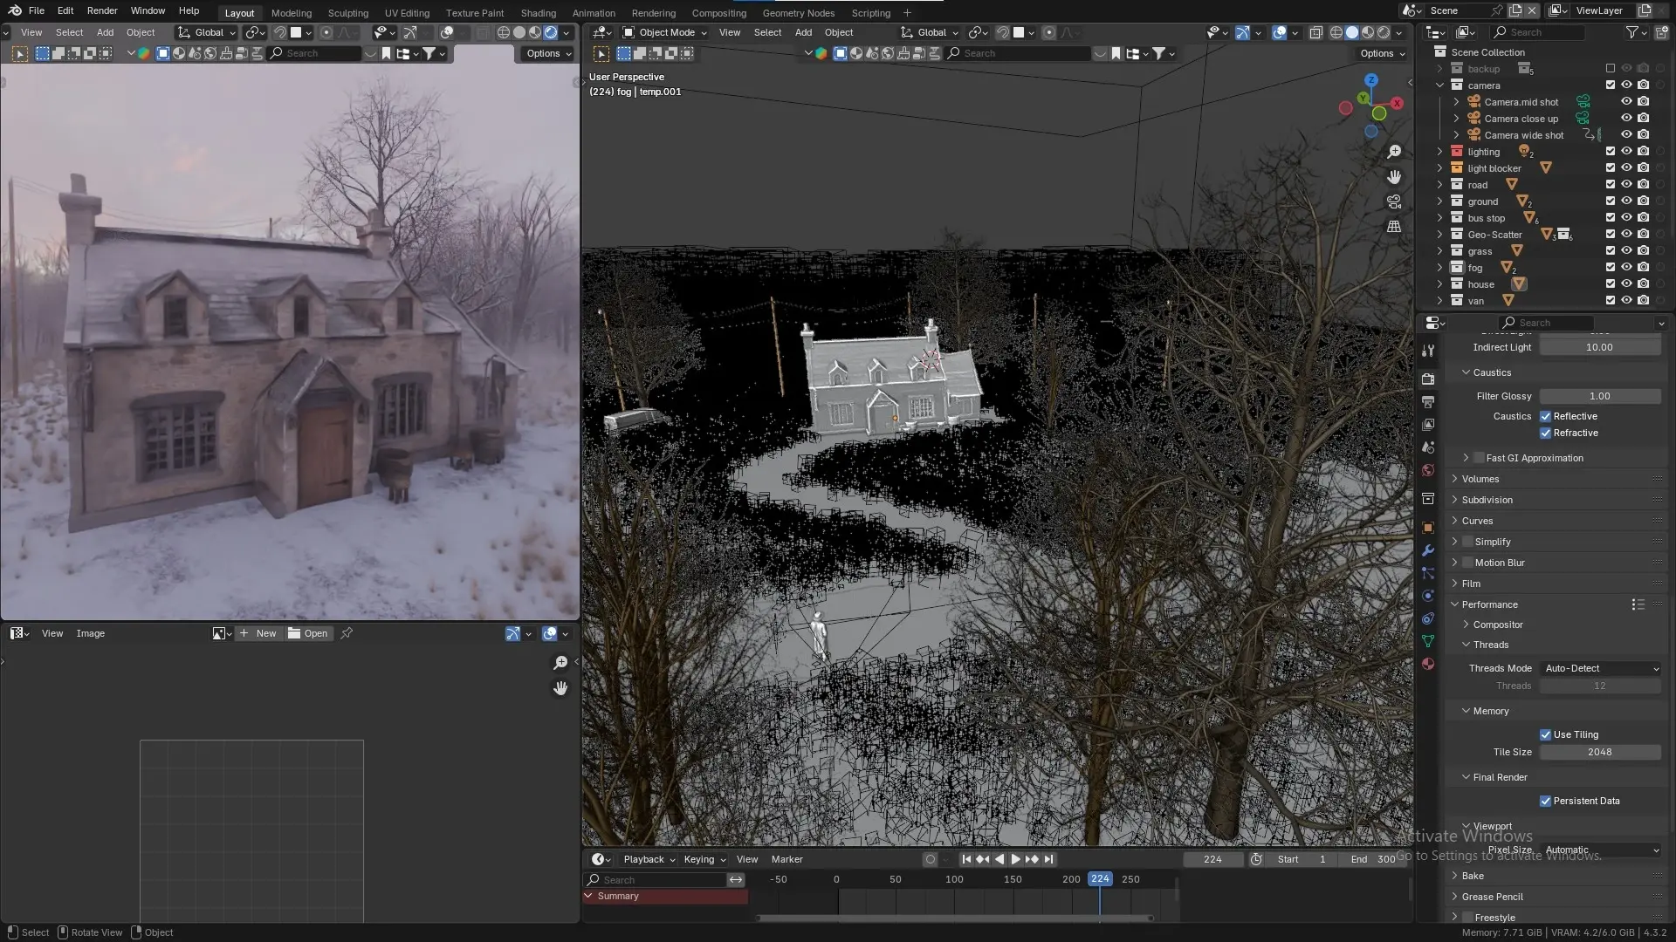1676x942 pixels.
Task: Open the Render menu
Action: (102, 10)
